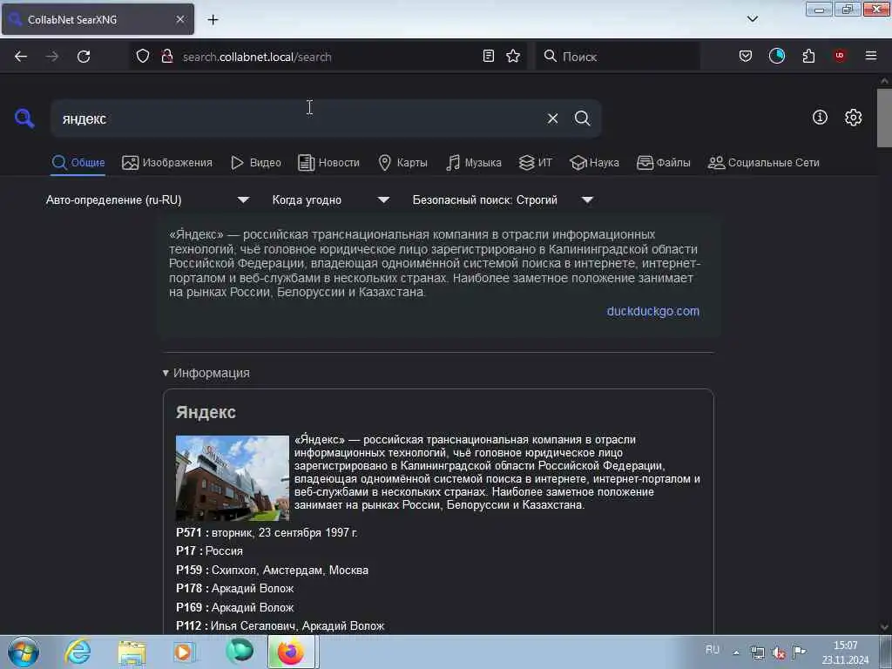Open the Социальные Сети tab

point(763,163)
